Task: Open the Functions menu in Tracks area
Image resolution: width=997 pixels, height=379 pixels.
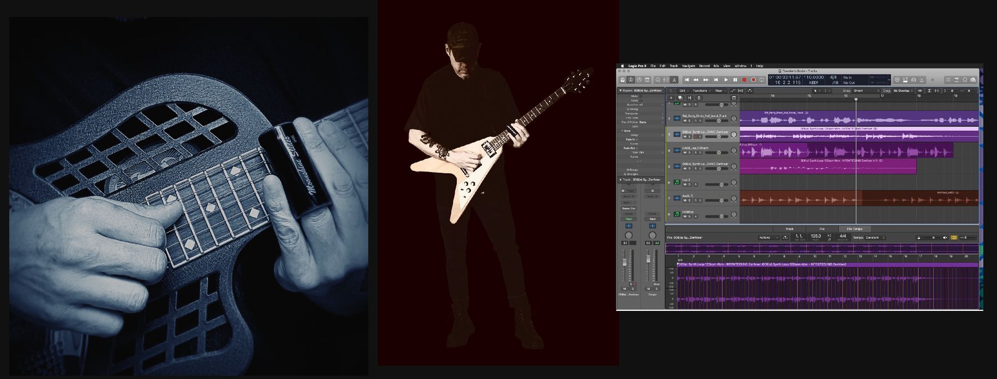Action: 701,91
